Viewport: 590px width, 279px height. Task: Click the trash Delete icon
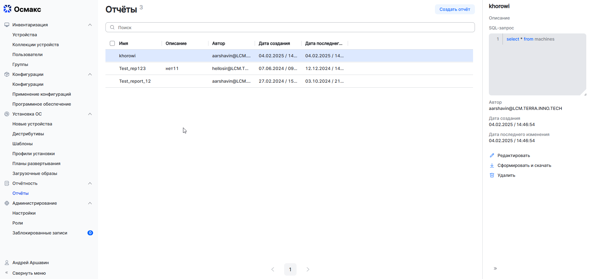[x=492, y=175]
